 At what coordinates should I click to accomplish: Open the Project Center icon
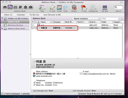click(x=31, y=7)
